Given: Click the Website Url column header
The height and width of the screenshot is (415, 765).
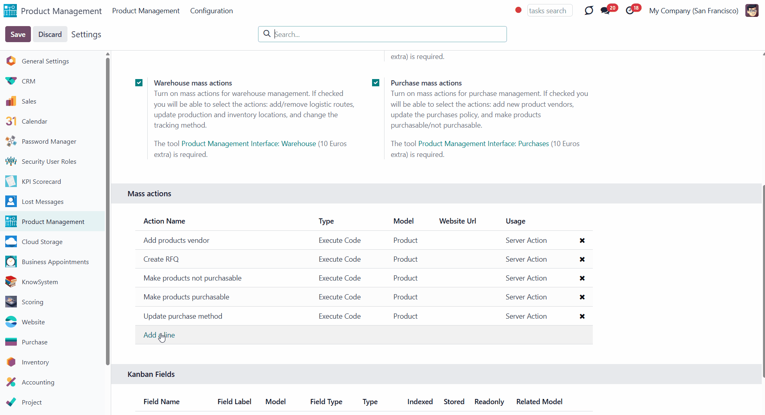Looking at the screenshot, I should tap(458, 221).
